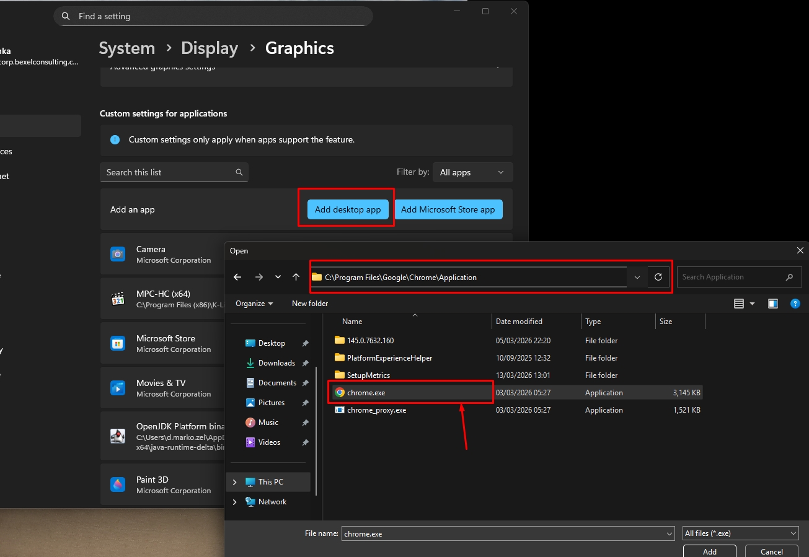Select the chrome_proxy.exe file

pyautogui.click(x=376, y=410)
